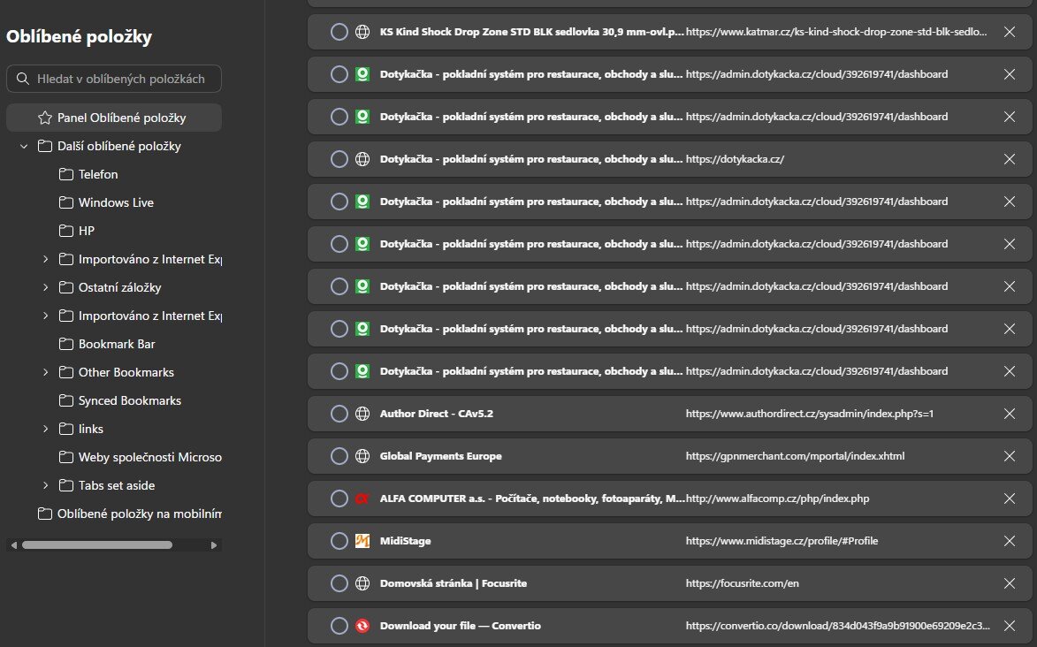Click the globe favicon of Author Direct
This screenshot has height=647, width=1037.
pyautogui.click(x=362, y=414)
